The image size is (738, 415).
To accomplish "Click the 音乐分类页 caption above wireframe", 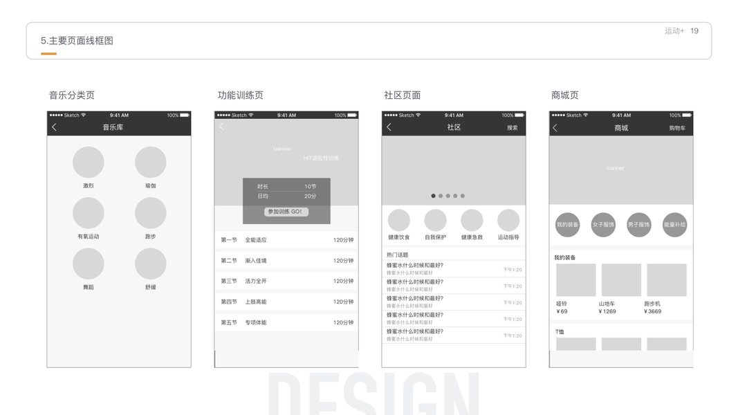I will [72, 95].
